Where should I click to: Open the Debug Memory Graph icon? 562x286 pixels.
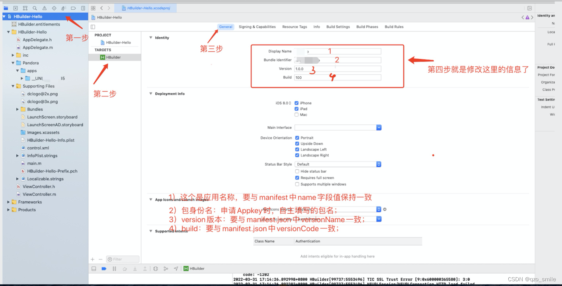tap(166, 269)
